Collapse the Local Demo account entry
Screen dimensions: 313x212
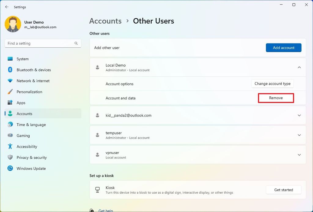299,67
